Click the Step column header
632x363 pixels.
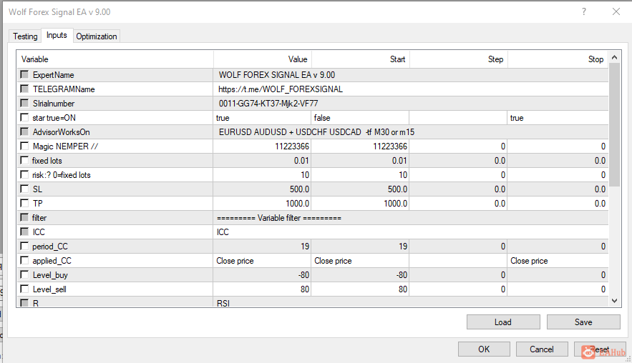point(458,59)
